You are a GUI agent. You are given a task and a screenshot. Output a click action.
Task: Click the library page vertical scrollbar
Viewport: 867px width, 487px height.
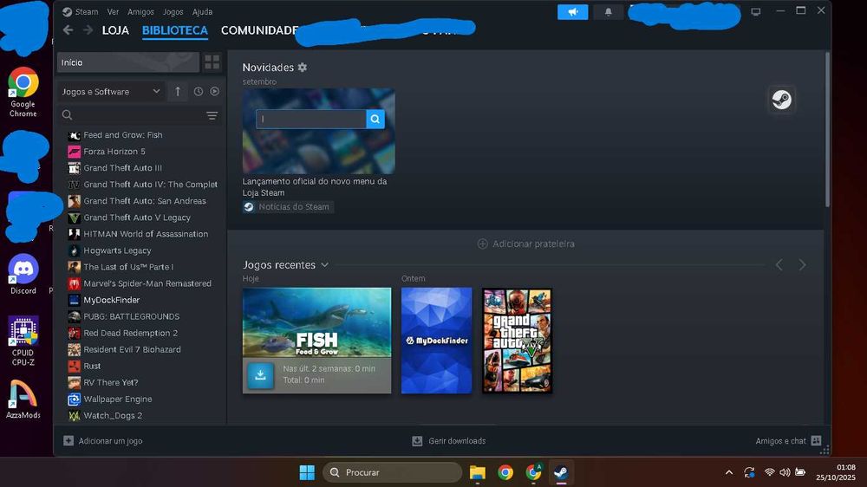[827, 130]
